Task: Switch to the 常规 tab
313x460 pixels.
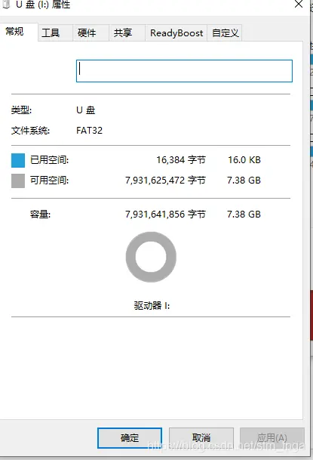Action: click(17, 32)
